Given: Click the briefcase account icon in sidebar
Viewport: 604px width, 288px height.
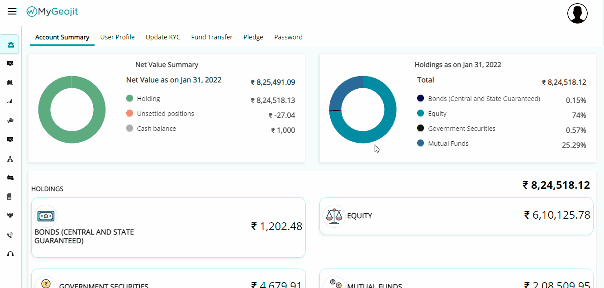Looking at the screenshot, I should click(10, 44).
